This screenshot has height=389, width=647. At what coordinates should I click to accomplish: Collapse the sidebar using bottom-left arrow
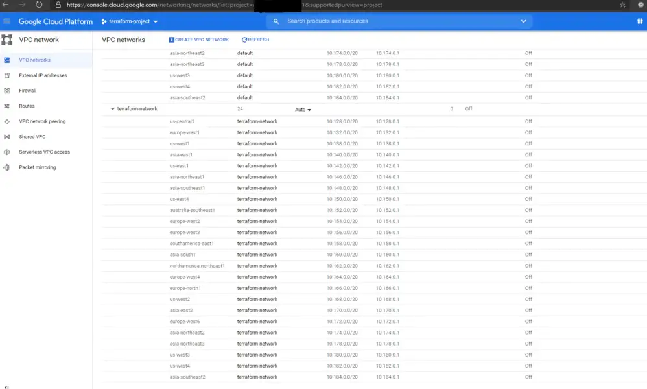coord(7,386)
